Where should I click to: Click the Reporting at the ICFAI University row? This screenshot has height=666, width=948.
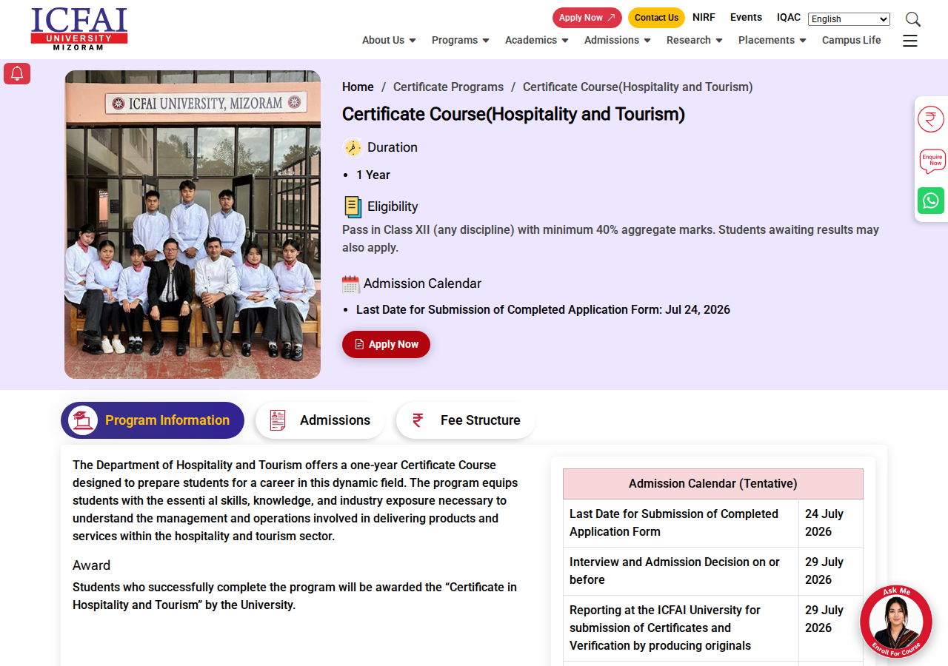713,628
